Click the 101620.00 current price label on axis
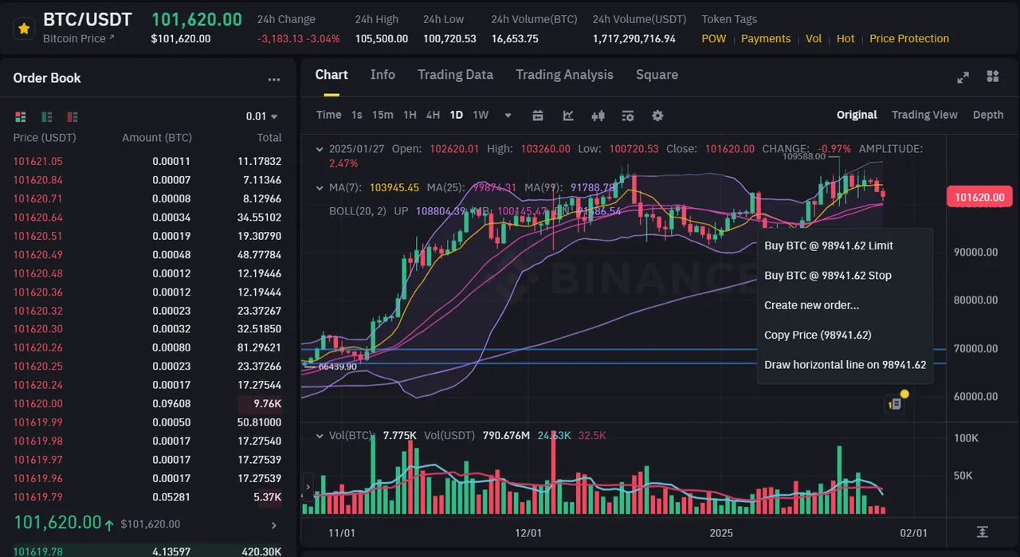The image size is (1020, 557). click(x=979, y=198)
